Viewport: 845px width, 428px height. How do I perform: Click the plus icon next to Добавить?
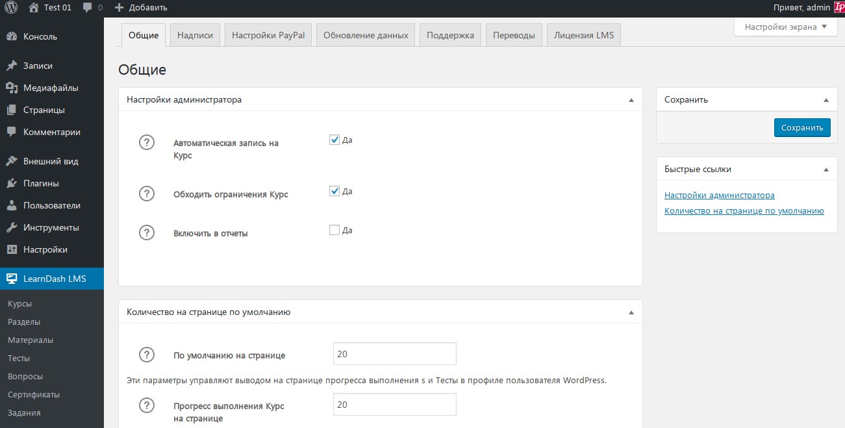[x=119, y=8]
